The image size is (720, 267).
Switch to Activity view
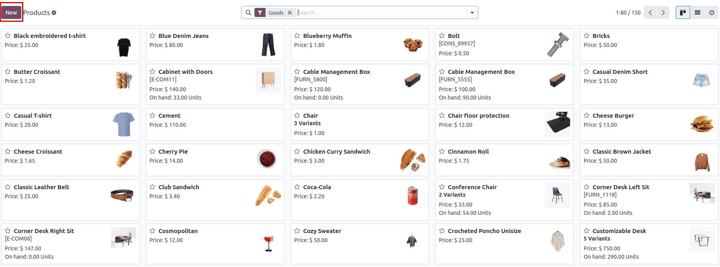pyautogui.click(x=712, y=13)
